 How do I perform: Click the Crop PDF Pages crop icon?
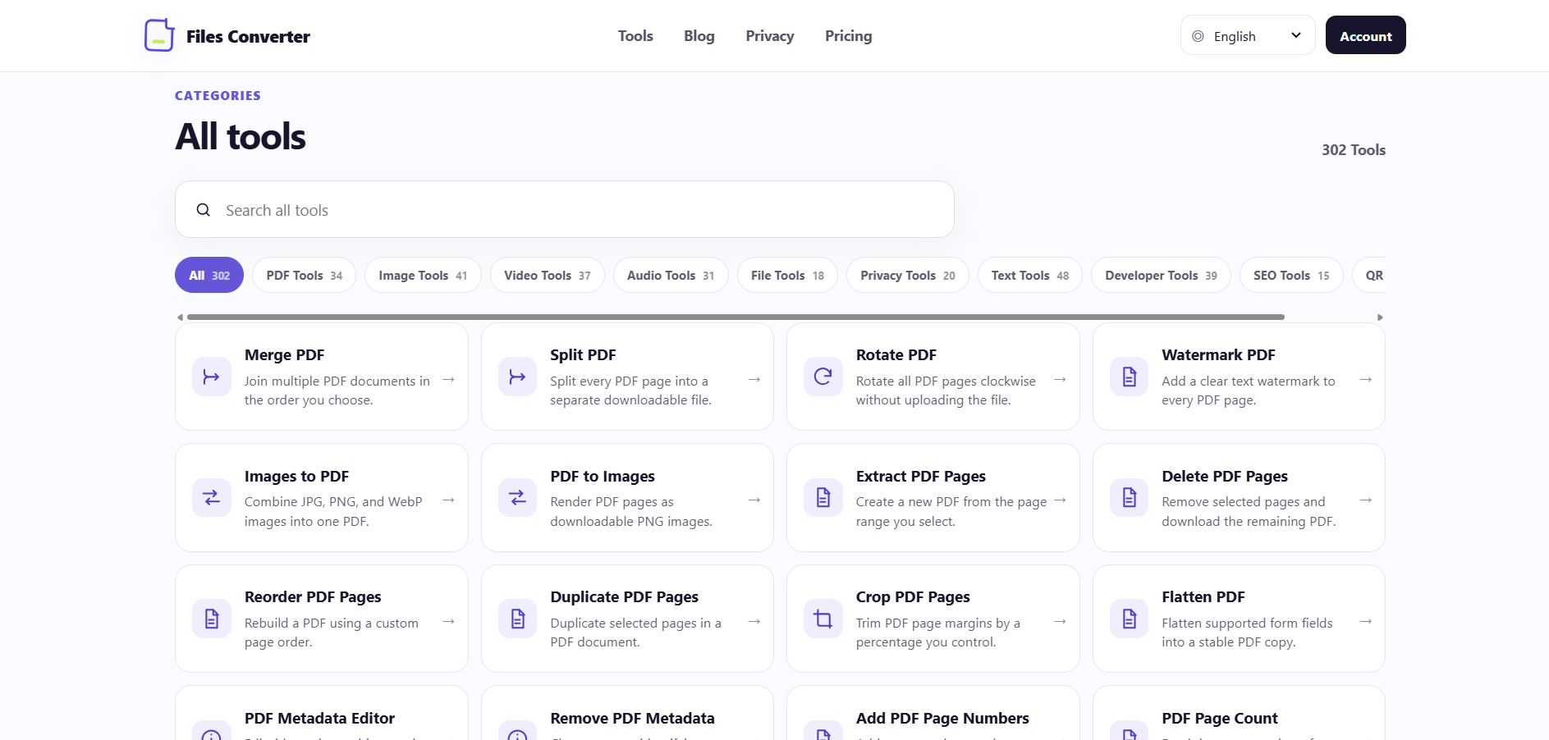tap(823, 619)
